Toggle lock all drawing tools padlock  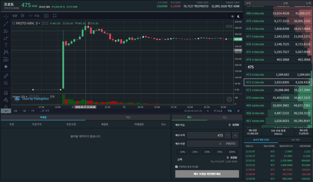[6, 106]
